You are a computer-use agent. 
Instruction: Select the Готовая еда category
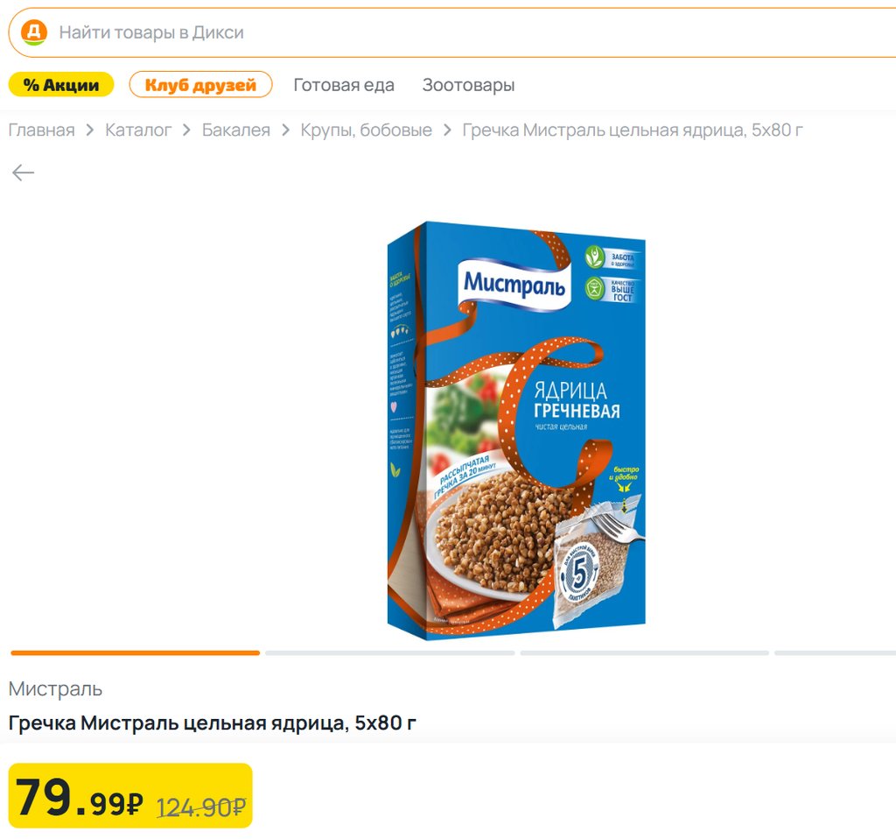[344, 85]
